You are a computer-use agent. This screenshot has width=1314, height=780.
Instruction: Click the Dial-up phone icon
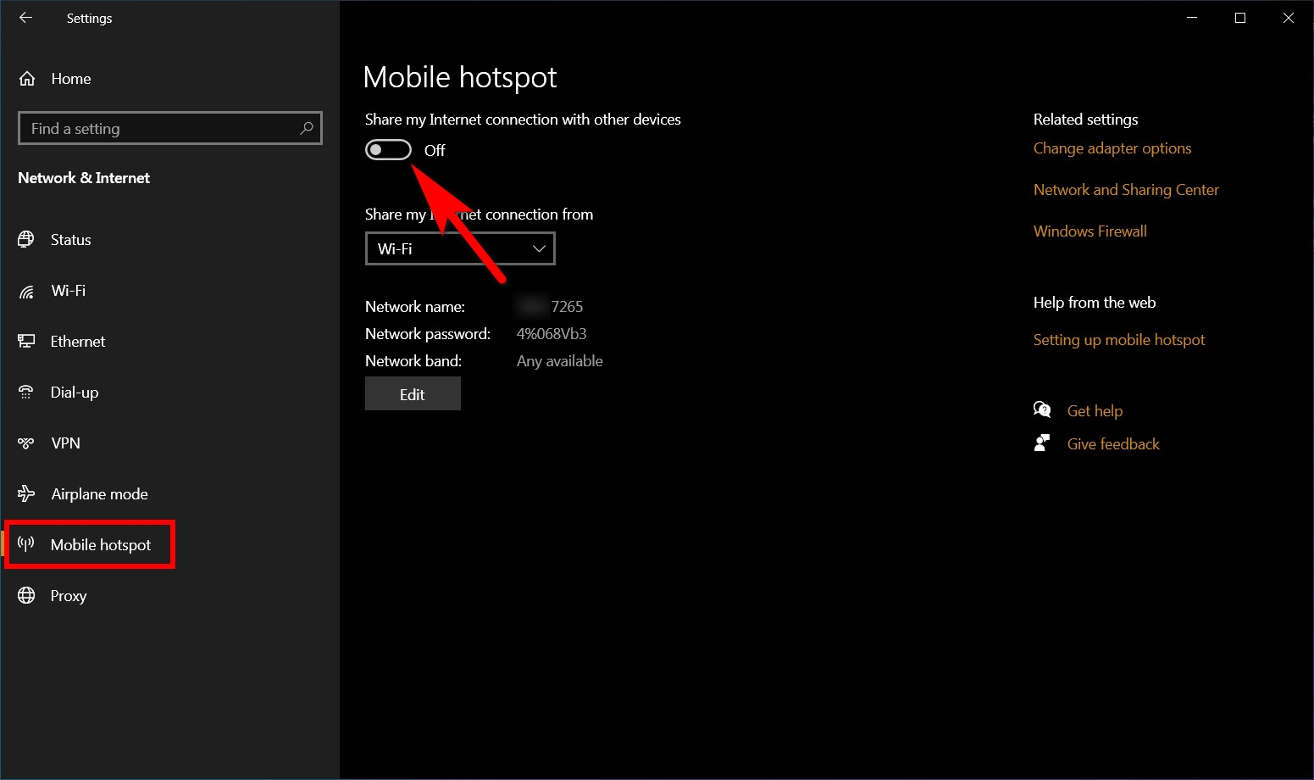click(26, 393)
